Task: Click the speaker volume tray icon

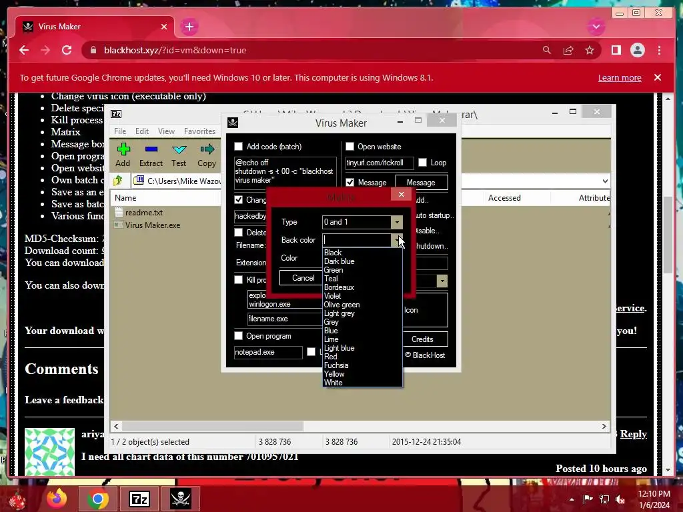Action: [620, 499]
